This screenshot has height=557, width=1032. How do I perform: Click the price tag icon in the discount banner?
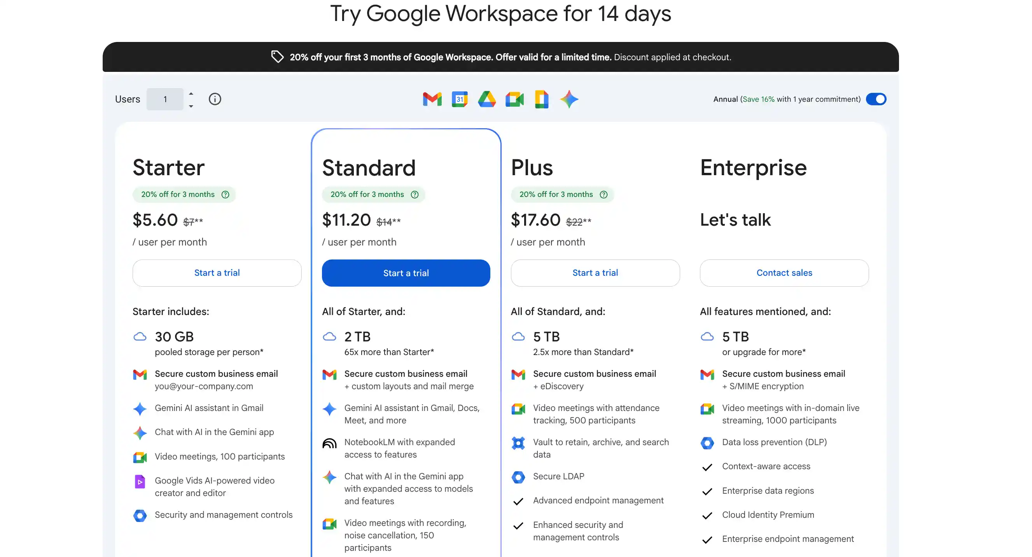(x=277, y=57)
